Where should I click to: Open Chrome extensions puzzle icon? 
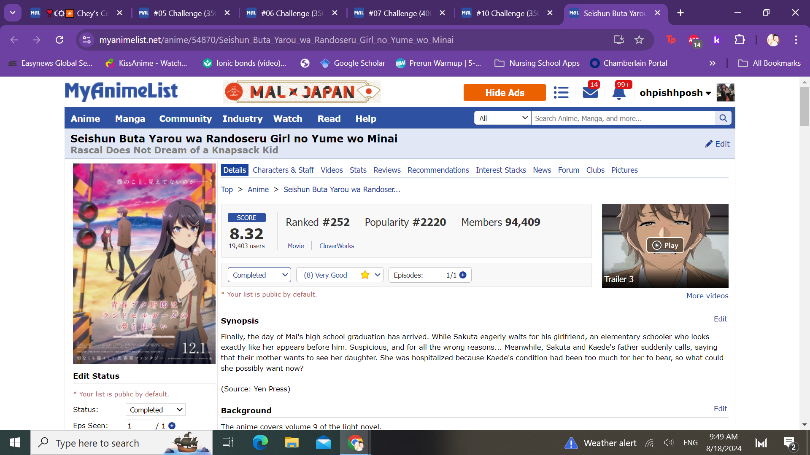[740, 40]
